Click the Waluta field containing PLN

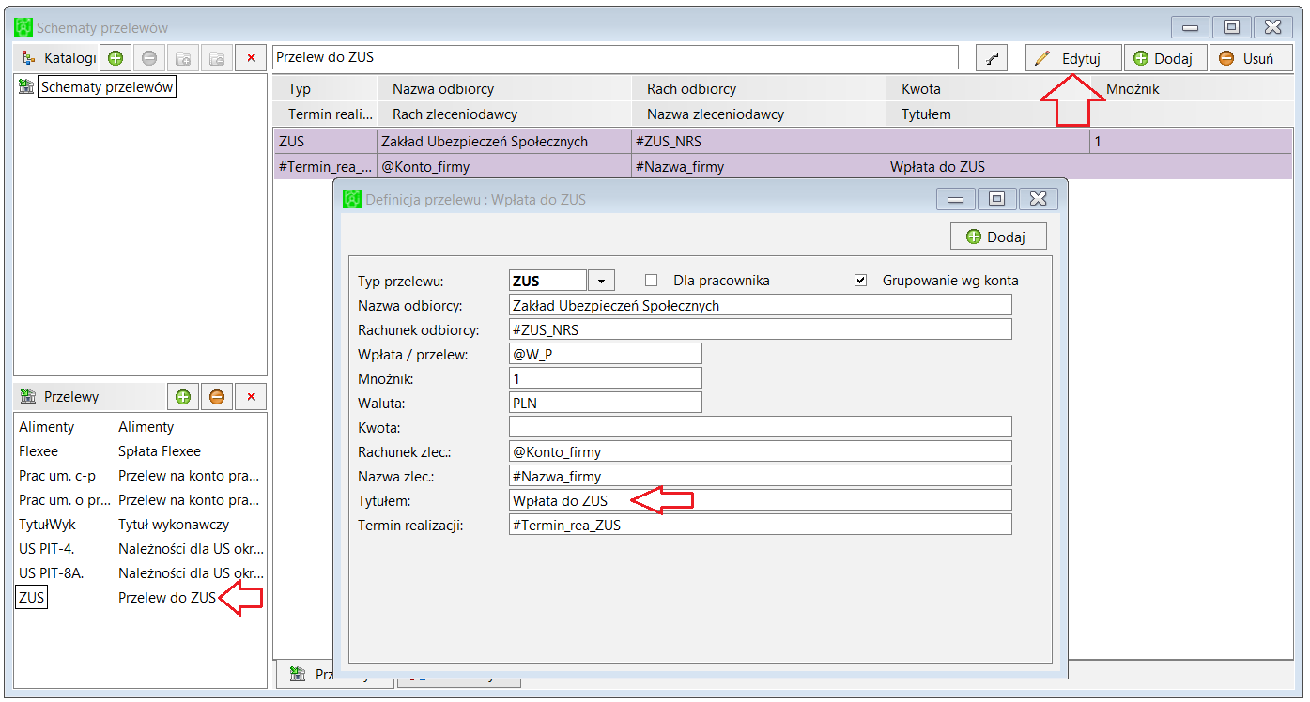[x=605, y=403]
